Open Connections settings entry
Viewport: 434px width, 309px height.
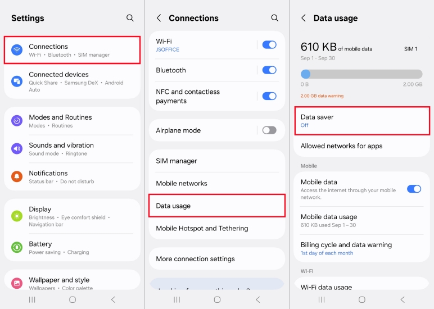73,50
